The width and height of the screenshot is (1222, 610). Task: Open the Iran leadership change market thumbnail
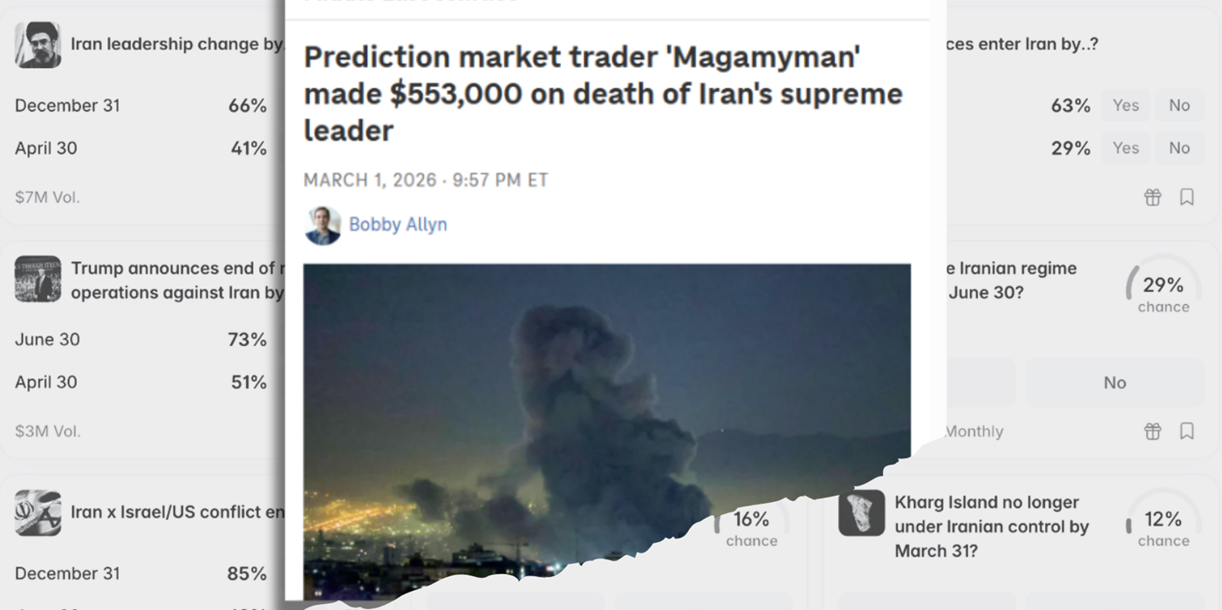[38, 44]
